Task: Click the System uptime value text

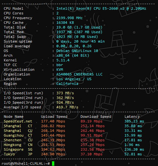Action: pos(81,41)
